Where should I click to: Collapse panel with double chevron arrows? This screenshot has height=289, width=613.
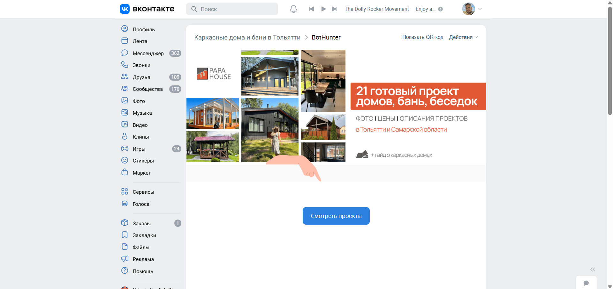coord(593,269)
